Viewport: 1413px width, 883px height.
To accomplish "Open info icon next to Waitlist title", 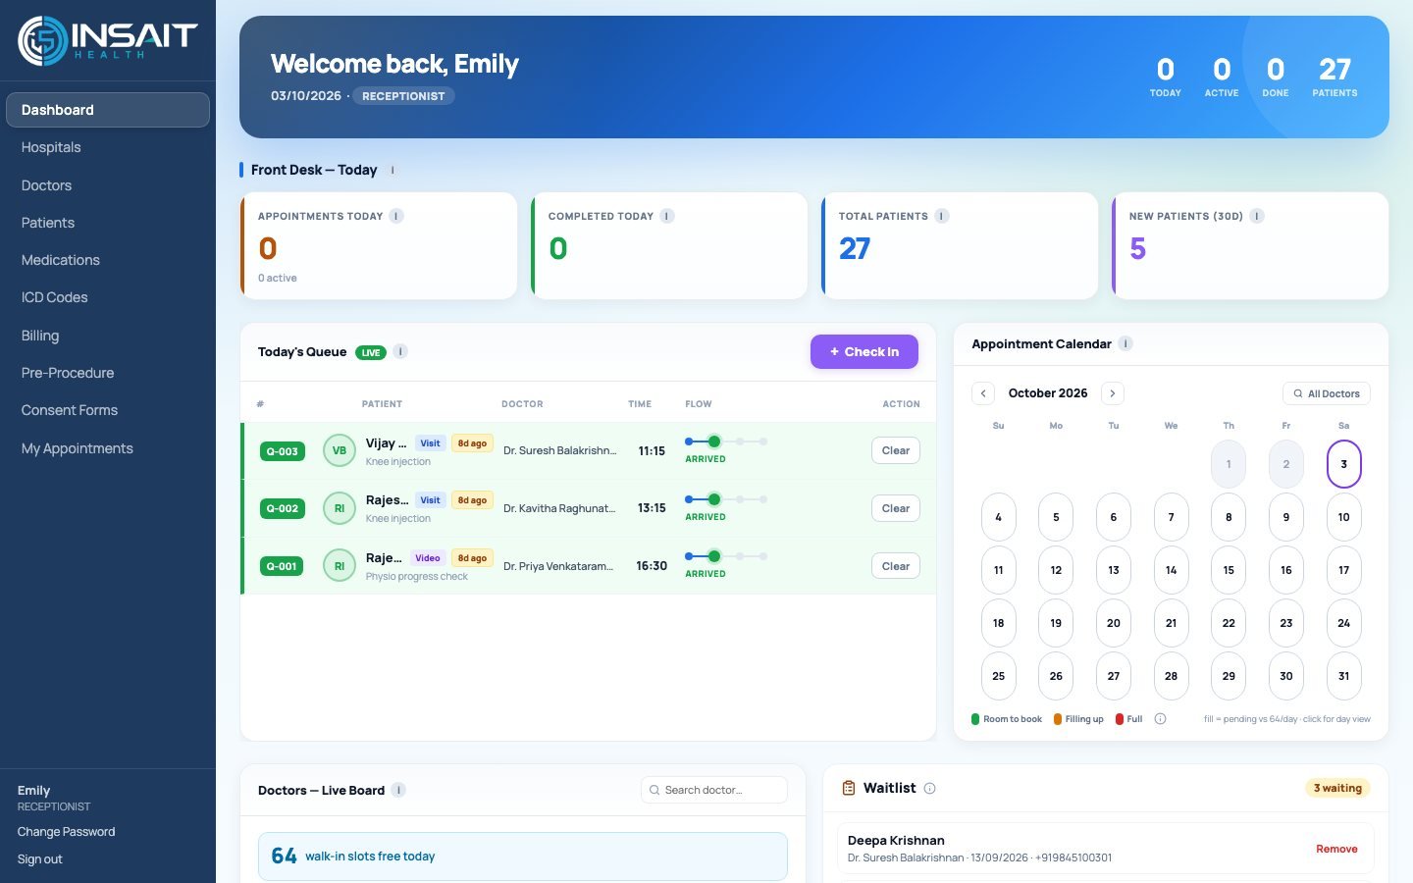I will 930,788.
